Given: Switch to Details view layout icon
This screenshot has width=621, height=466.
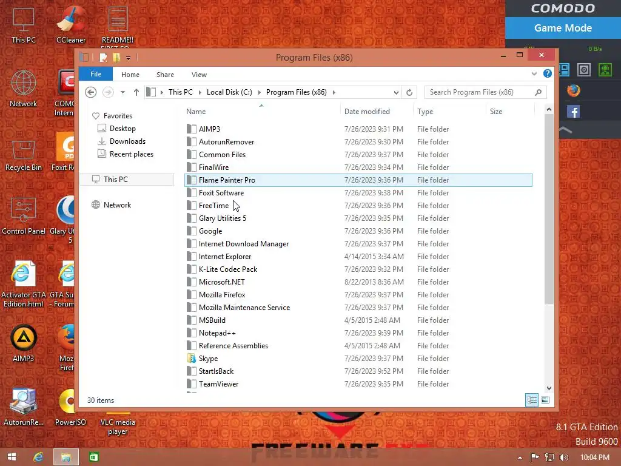Looking at the screenshot, I should 531,400.
